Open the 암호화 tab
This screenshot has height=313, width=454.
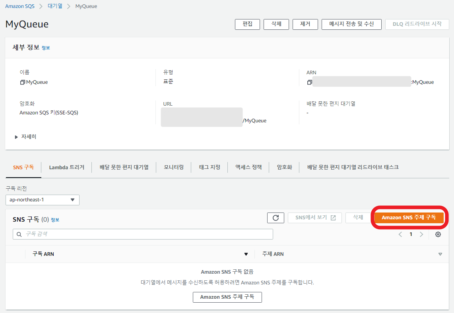pos(284,168)
